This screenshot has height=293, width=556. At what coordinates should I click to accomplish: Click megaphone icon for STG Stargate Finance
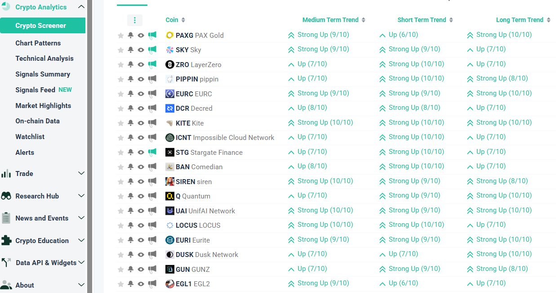[152, 153]
